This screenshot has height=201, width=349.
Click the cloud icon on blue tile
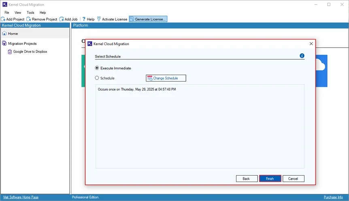point(320,65)
